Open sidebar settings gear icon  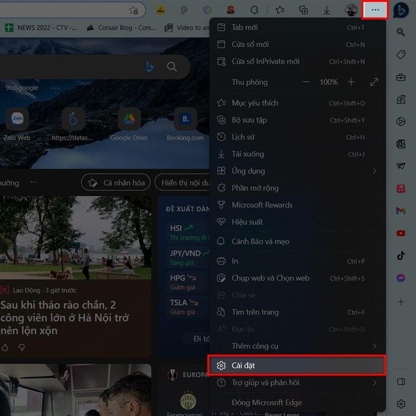(401, 404)
